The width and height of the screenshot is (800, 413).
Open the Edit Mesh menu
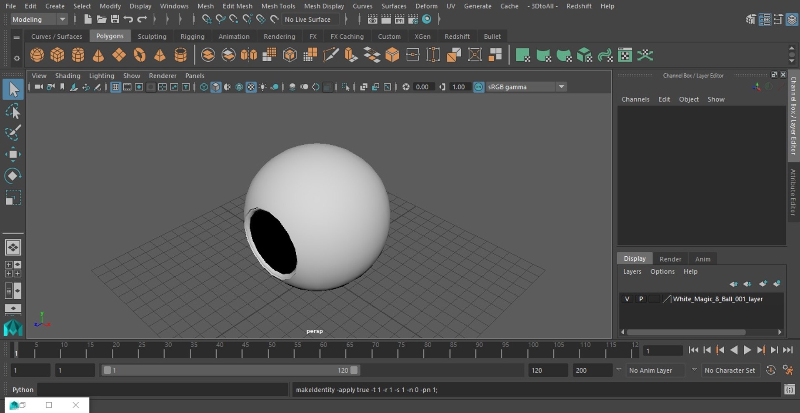tap(237, 6)
